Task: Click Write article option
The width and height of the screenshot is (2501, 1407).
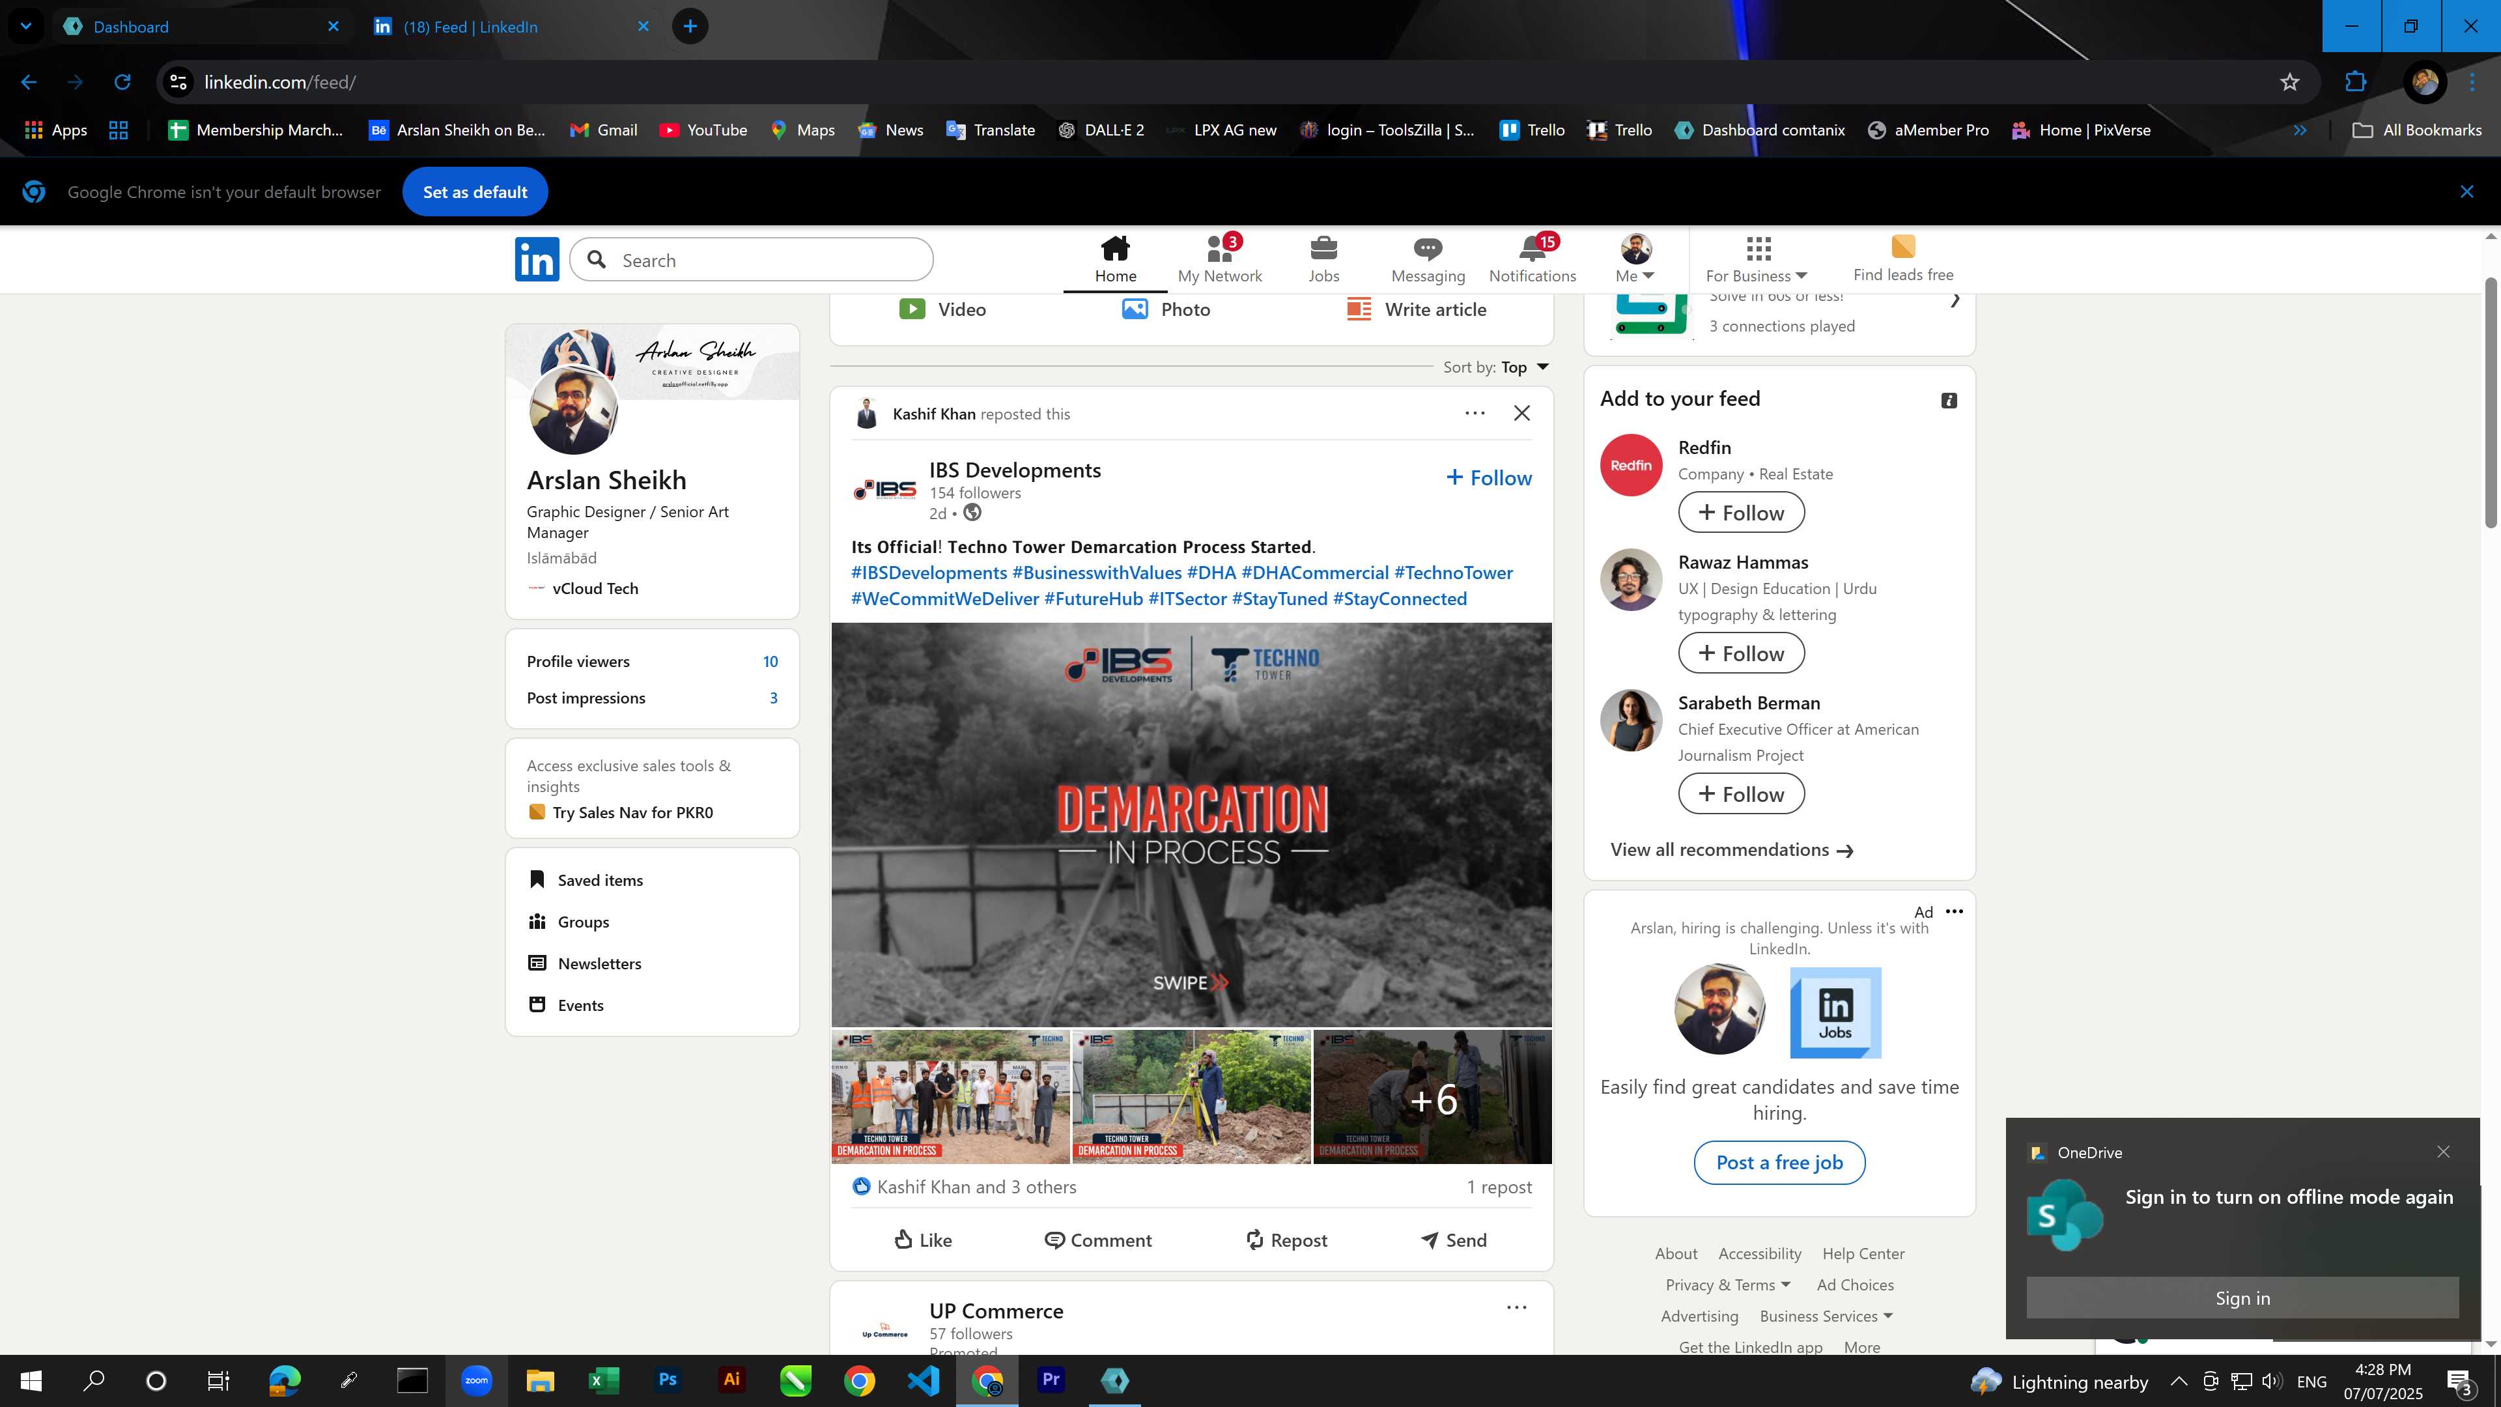Action: [1417, 309]
